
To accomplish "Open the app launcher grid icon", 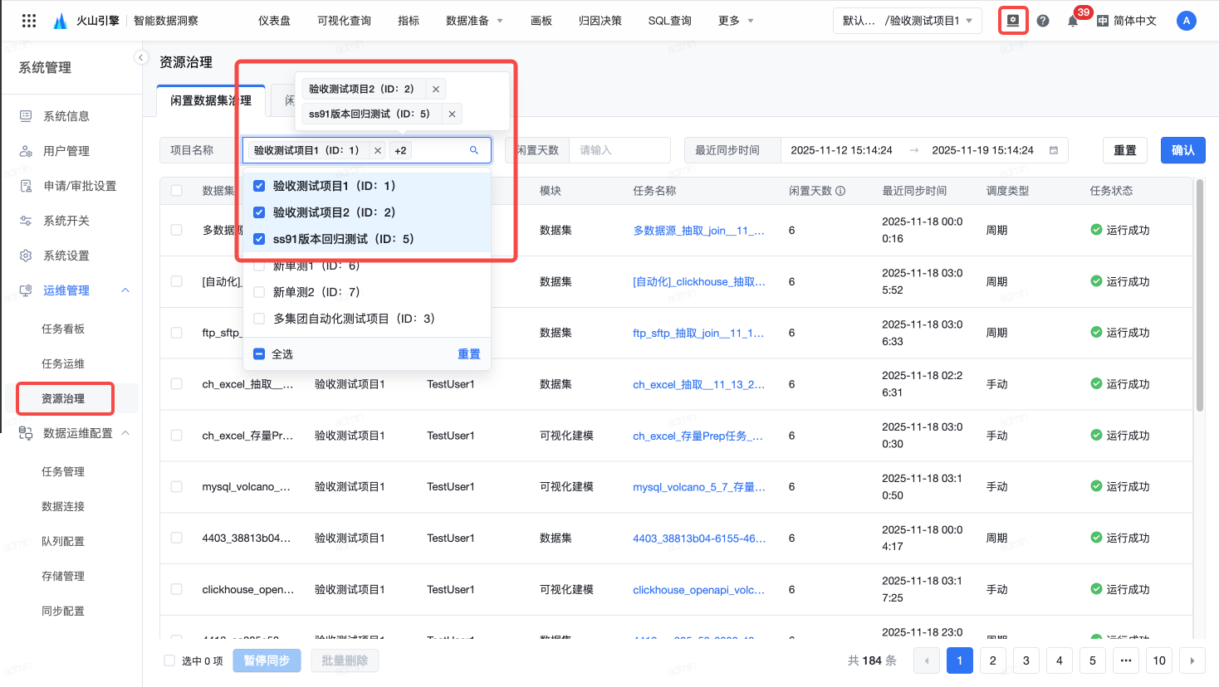I will 29,21.
